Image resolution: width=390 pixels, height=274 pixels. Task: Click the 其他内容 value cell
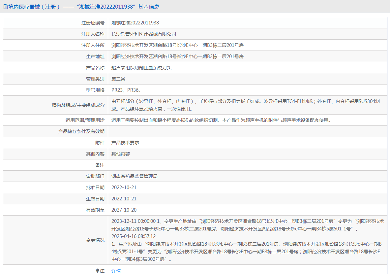[121, 154]
